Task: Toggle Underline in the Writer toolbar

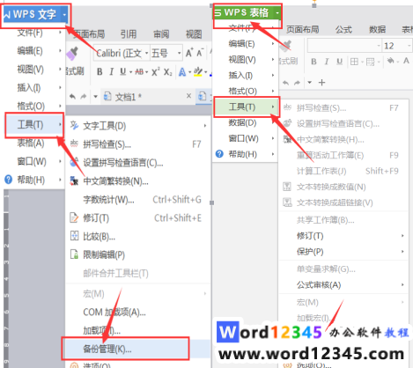Action: [123, 71]
